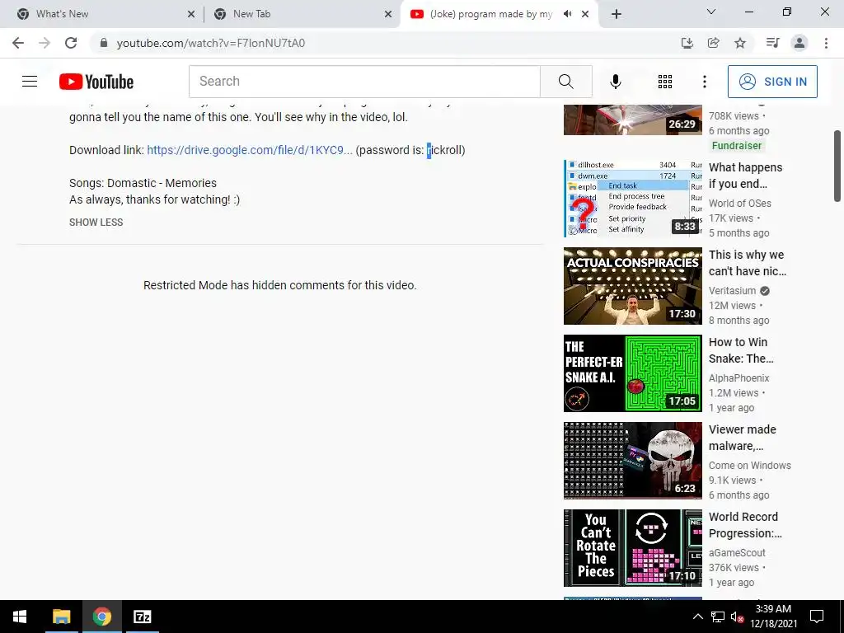The height and width of the screenshot is (633, 844).
Task: Mute tab via speaker icon
Action: (x=567, y=14)
